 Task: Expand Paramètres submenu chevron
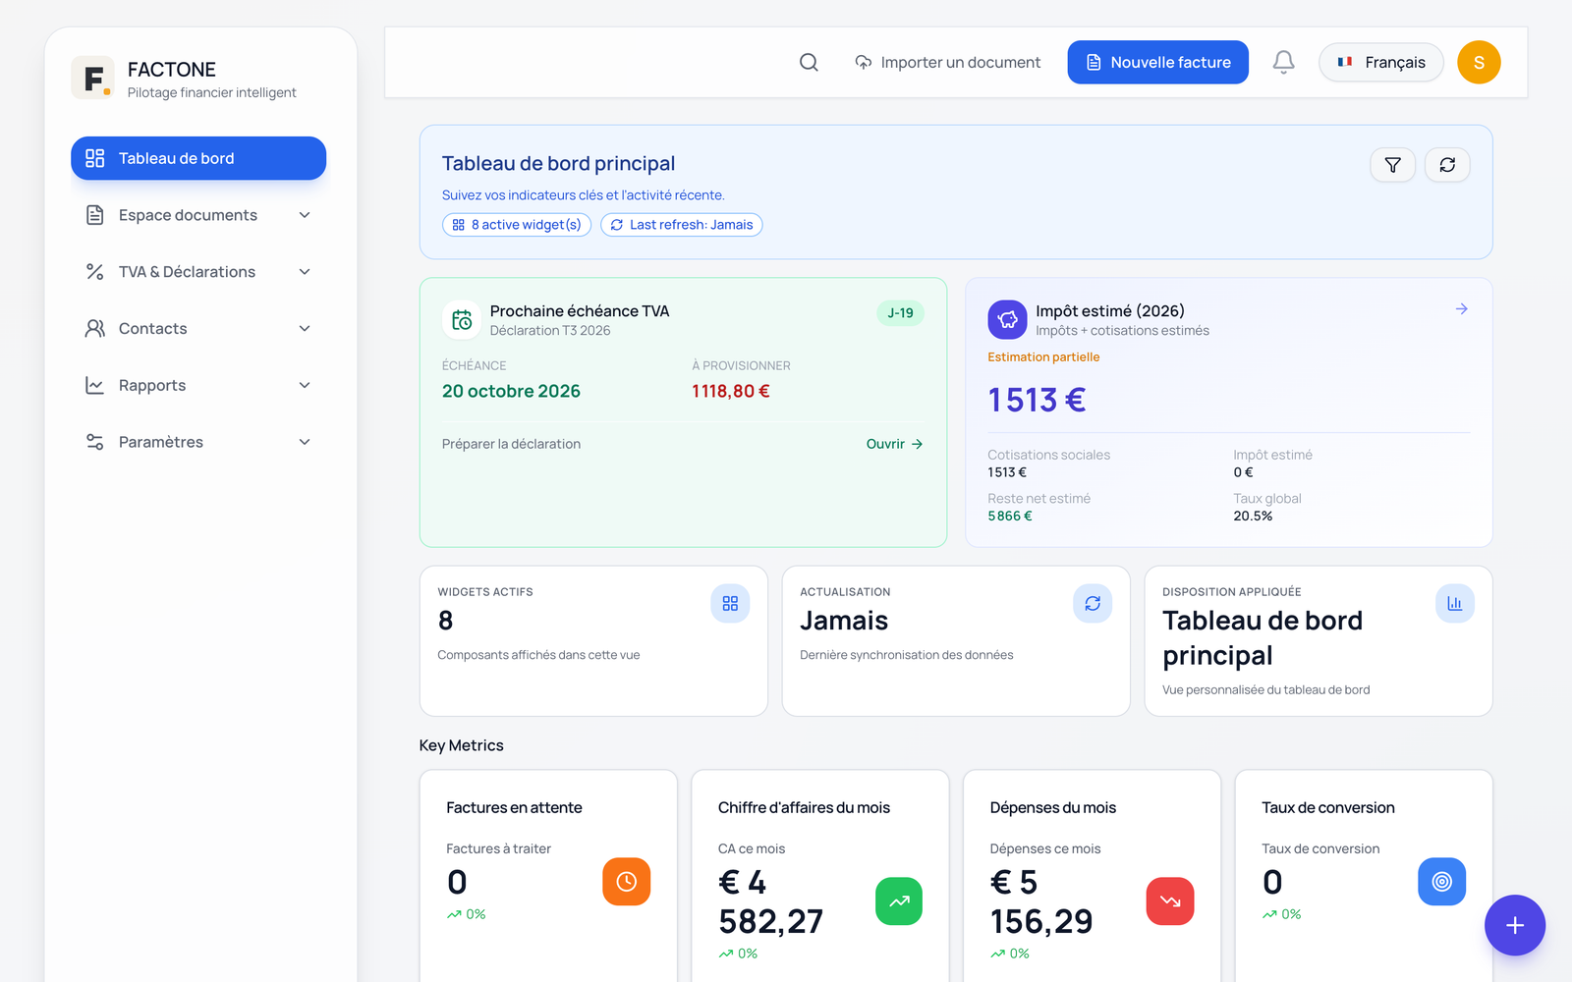click(x=305, y=442)
